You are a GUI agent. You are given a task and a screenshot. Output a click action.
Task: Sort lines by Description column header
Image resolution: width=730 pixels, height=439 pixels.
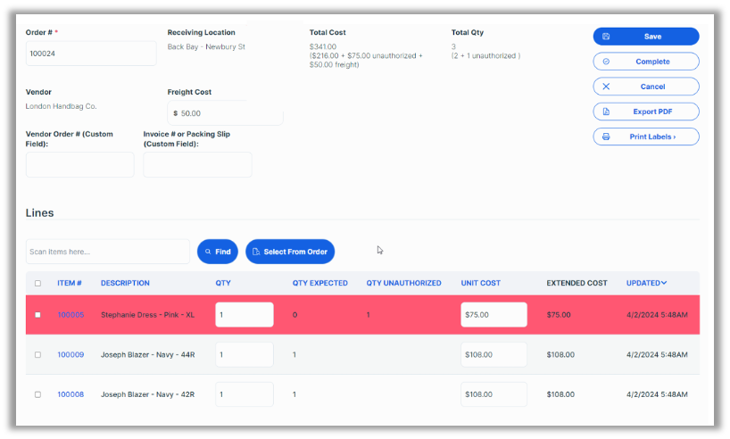click(x=125, y=283)
